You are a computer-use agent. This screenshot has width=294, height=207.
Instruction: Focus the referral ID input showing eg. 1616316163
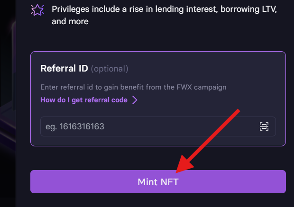158,126
